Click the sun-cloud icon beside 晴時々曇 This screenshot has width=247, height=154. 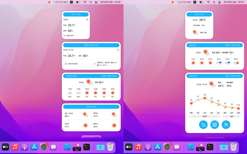195,32
